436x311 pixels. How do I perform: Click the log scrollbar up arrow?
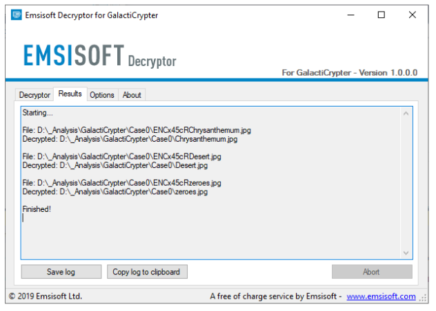[x=406, y=114]
